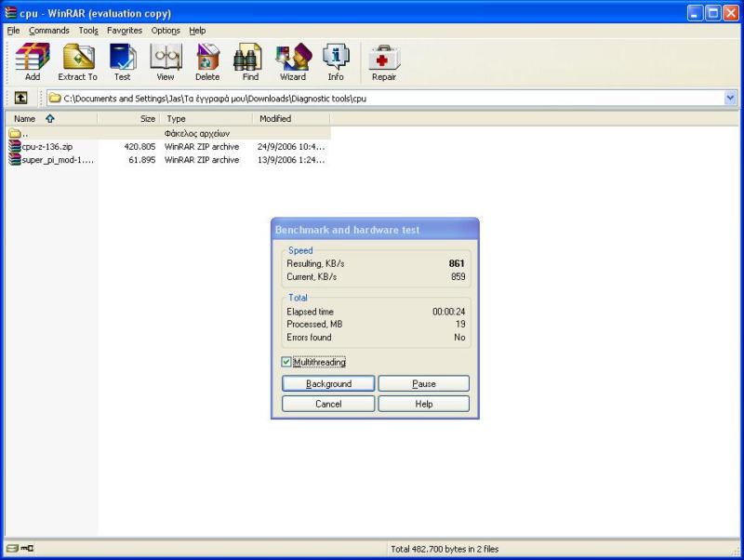Disable the Multithreading checkbox

[x=286, y=362]
